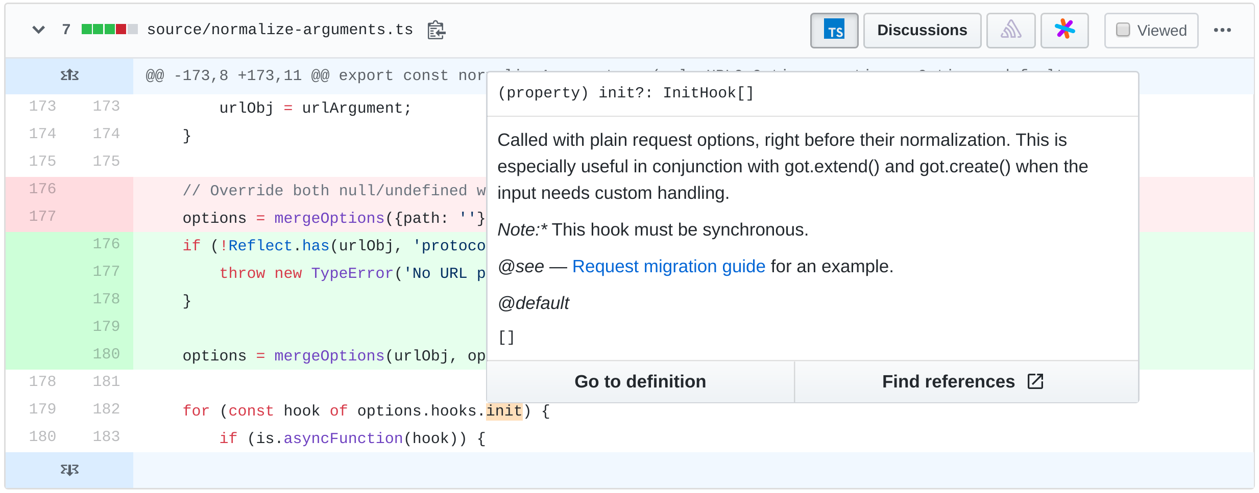Screen dimensions: 1259x493
Task: Click the filename source/normalize-arguments.ts
Action: (280, 29)
